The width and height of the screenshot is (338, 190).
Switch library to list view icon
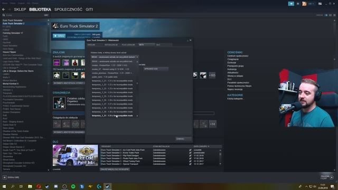click(x=330, y=15)
